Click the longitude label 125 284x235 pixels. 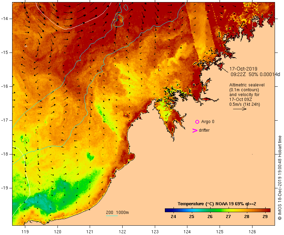(220, 232)
